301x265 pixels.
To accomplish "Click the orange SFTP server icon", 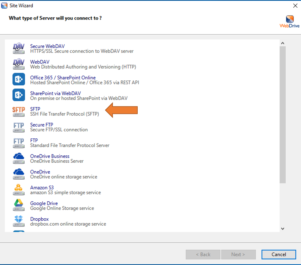I will (19, 111).
